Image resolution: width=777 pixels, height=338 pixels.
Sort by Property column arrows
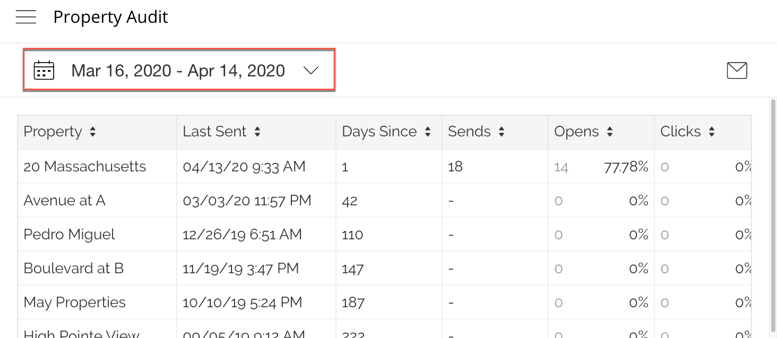pyautogui.click(x=93, y=132)
